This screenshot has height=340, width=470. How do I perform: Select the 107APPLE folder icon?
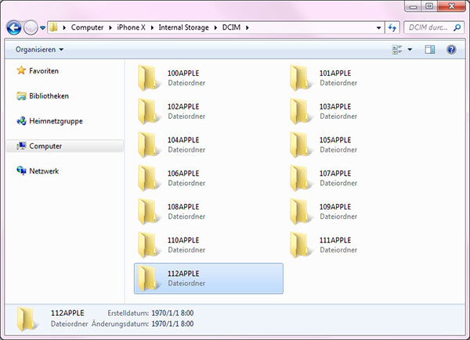click(300, 178)
